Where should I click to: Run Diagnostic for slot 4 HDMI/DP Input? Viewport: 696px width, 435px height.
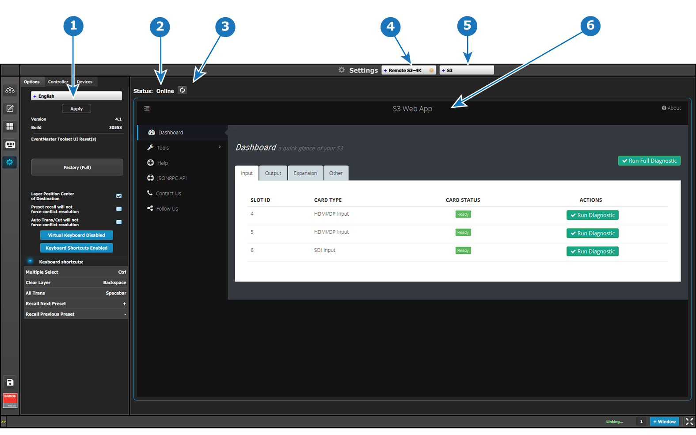[593, 215]
